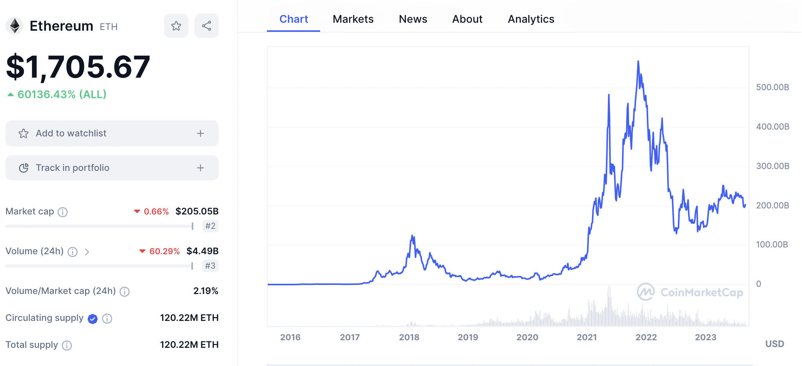The height and width of the screenshot is (366, 802).
Task: Select the Analytics tab
Action: (531, 19)
